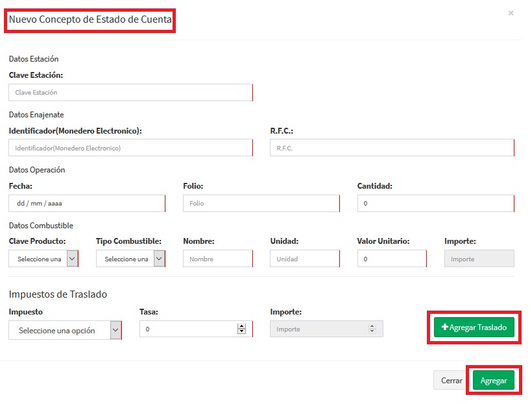Expand the Tipo Combustible dropdown
Screen dimensions: 530x404
point(130,259)
